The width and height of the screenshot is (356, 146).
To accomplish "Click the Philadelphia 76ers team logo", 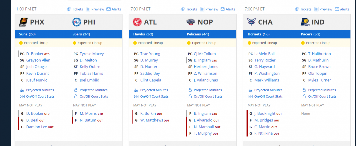I will [76, 22].
